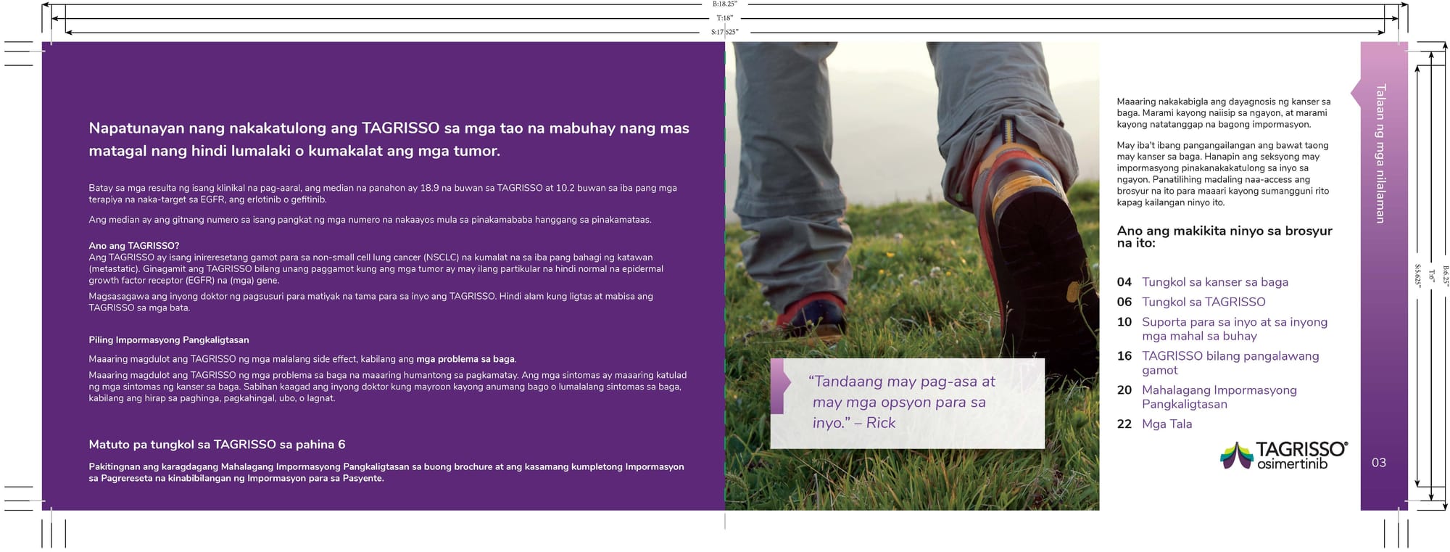Open "Suporta para sa inyo at sa inyong mga mahal sa buhay"
This screenshot has width=1450, height=552.
click(1235, 329)
